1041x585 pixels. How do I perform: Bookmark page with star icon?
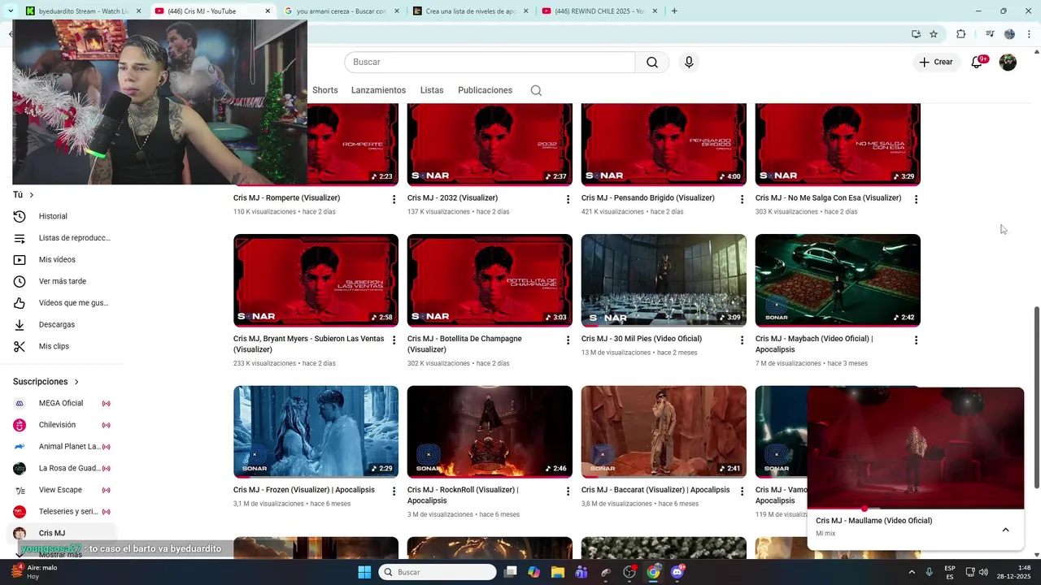[934, 34]
